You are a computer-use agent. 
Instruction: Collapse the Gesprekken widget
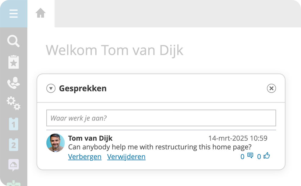pyautogui.click(x=51, y=88)
